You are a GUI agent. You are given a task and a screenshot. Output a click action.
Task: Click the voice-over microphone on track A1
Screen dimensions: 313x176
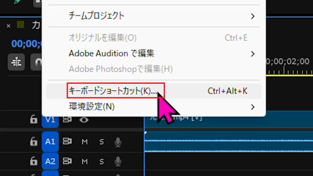[x=118, y=142]
